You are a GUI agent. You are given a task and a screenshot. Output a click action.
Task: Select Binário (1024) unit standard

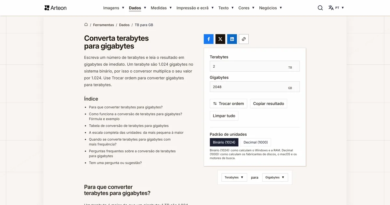pyautogui.click(x=224, y=142)
